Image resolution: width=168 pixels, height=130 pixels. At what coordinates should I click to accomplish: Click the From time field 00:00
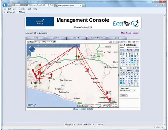pyautogui.click(x=137, y=47)
